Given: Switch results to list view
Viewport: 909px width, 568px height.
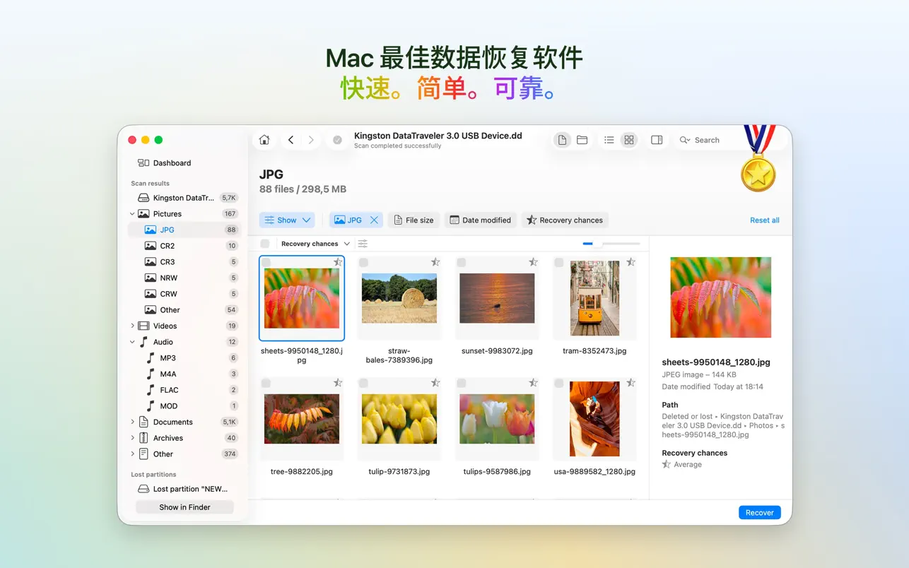Looking at the screenshot, I should 609,140.
